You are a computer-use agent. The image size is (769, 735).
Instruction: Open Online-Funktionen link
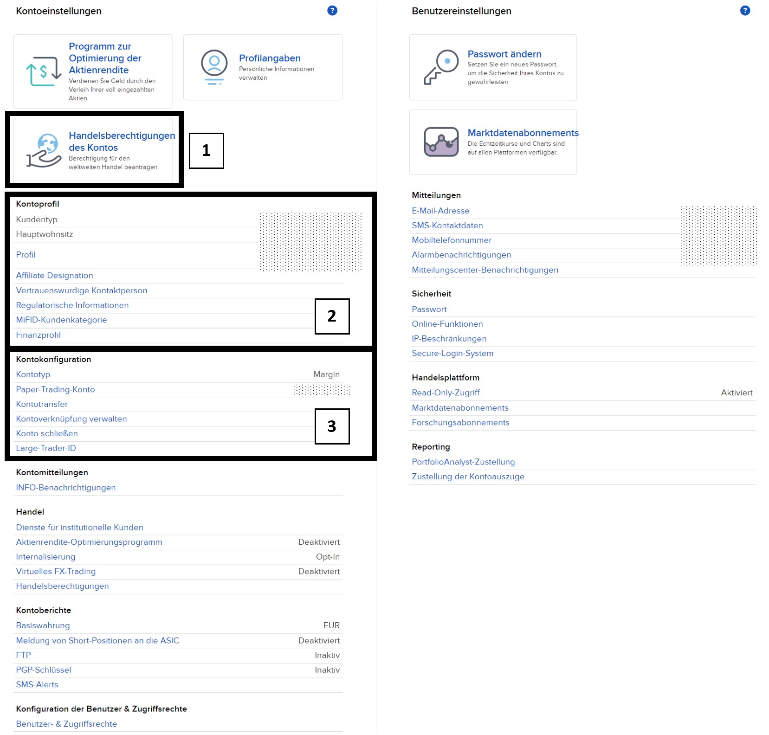tap(447, 324)
